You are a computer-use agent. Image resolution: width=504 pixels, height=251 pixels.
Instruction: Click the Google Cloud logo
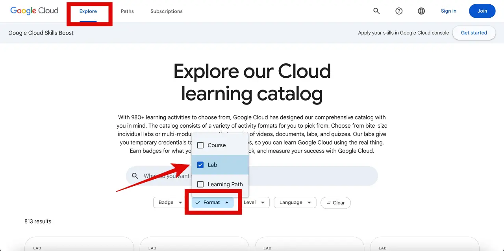coord(34,11)
